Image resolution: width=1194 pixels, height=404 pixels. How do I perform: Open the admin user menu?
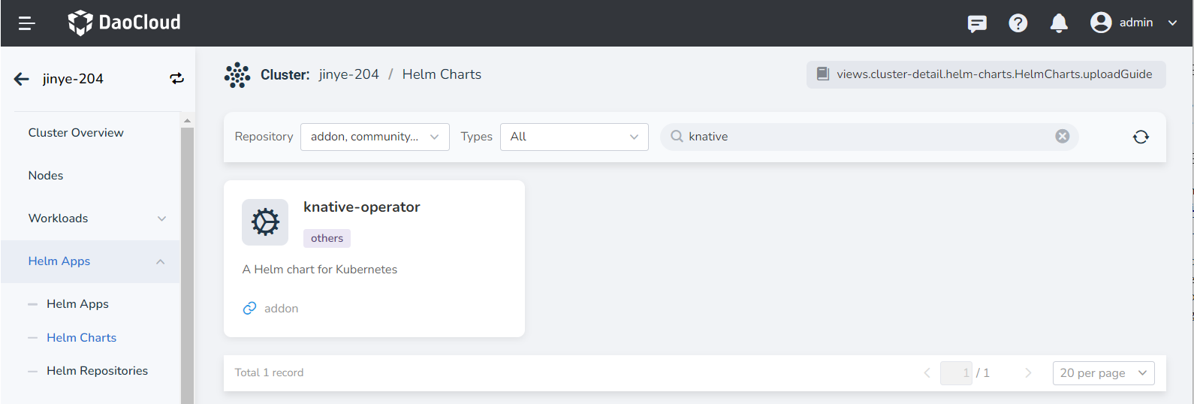[x=1134, y=23]
